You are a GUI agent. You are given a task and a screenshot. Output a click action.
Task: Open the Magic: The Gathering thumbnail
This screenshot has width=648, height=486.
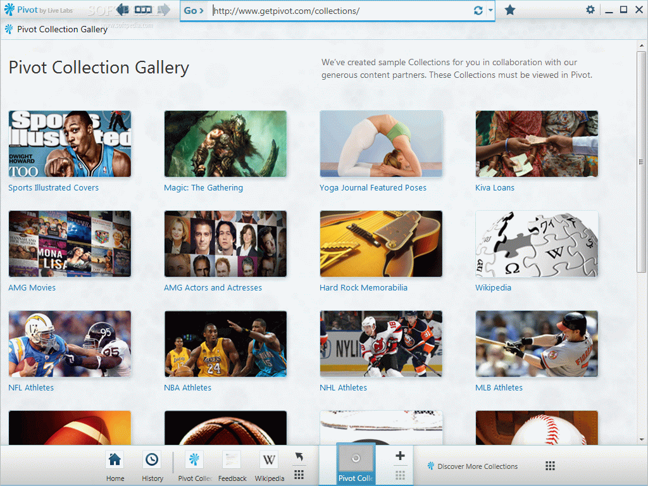[225, 144]
